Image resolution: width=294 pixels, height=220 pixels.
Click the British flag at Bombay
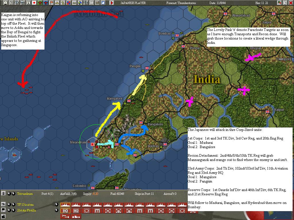(x=177, y=35)
